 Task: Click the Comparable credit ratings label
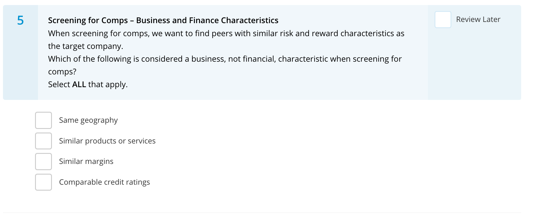click(104, 182)
